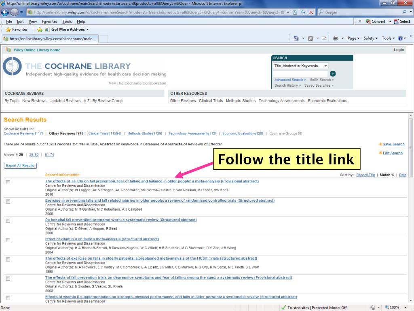Click Add to Favorites bar star icon

pyautogui.click(x=40, y=29)
